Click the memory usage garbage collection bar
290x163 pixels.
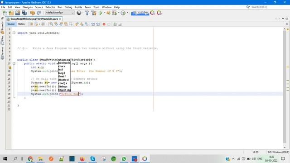click(140, 13)
